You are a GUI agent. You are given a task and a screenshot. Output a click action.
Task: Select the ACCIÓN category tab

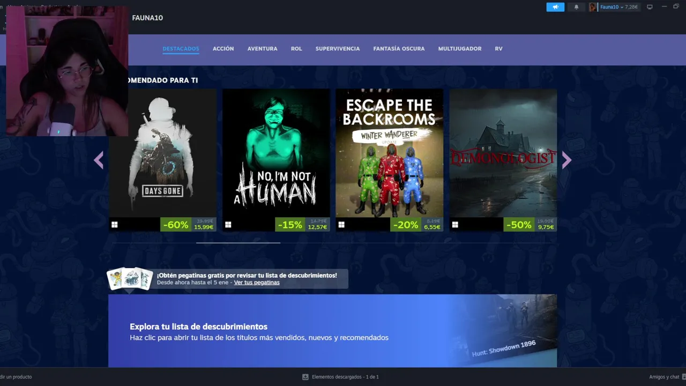[223, 49]
